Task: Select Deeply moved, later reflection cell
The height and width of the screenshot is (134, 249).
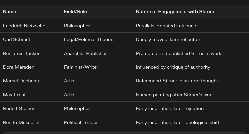Action: point(191,39)
